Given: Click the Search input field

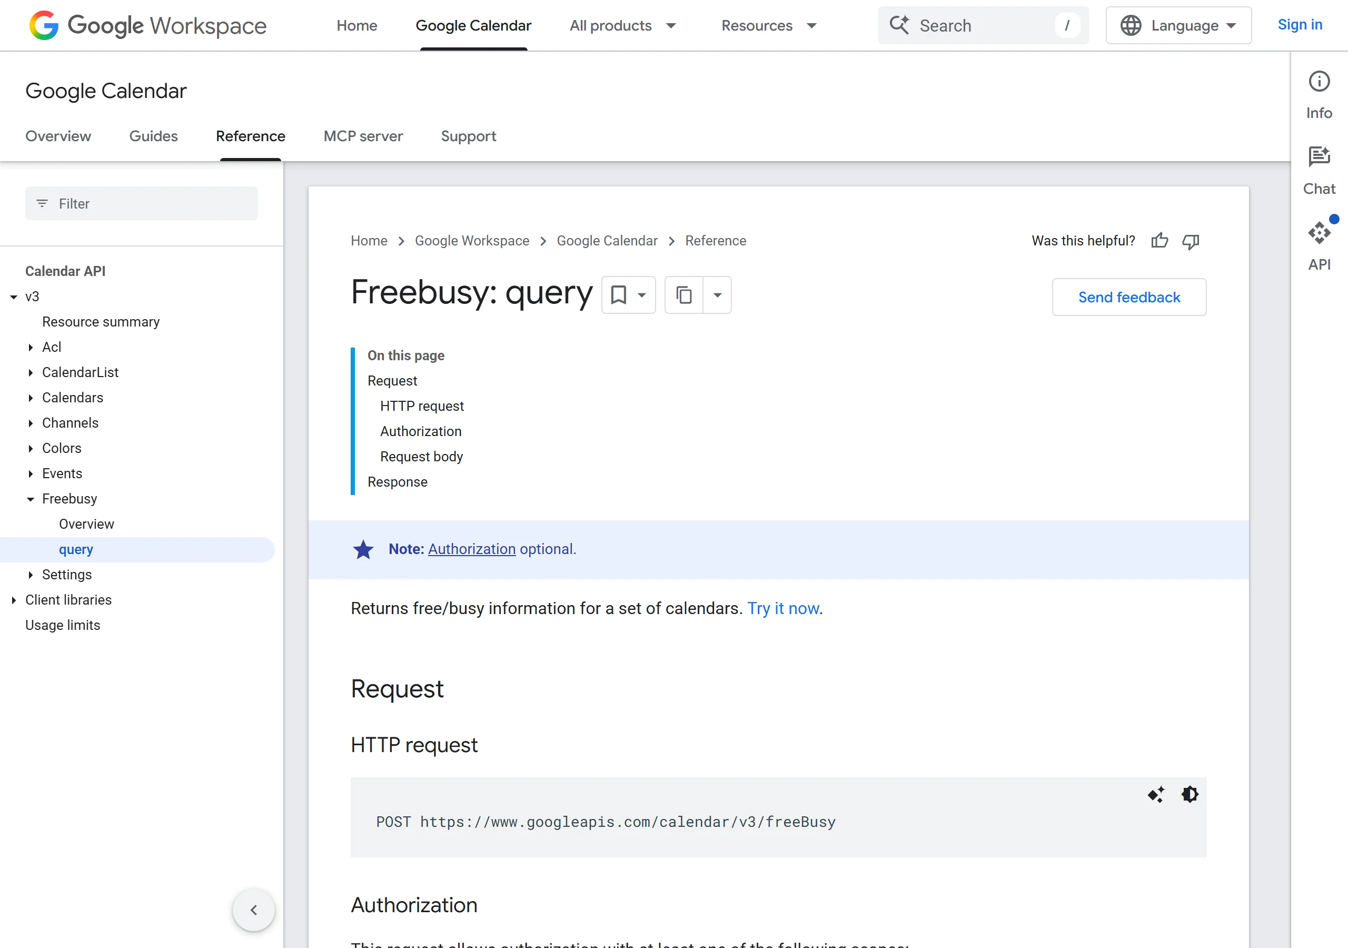Looking at the screenshot, I should [x=983, y=25].
